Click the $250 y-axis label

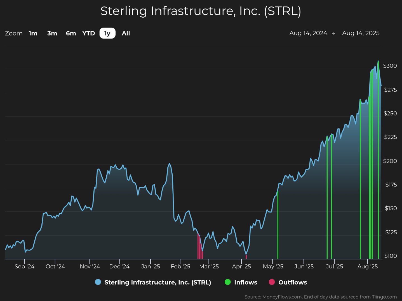[x=390, y=113]
